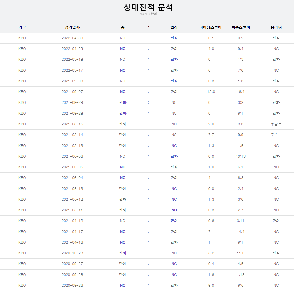Click the bold away team 'NC' on 2021-08-13
The image size is (294, 289).
pyautogui.click(x=174, y=146)
